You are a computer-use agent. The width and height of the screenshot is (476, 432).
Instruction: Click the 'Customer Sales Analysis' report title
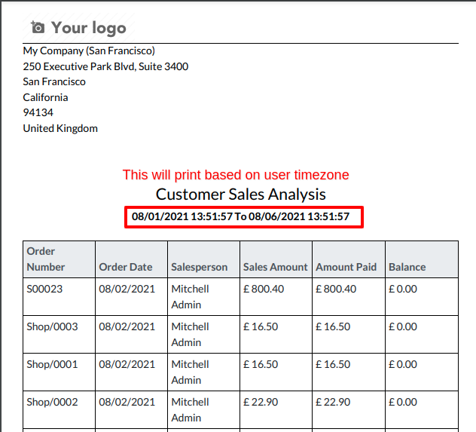[241, 194]
